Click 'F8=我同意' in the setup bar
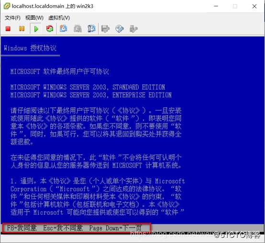Image resolution: width=265 pixels, height=243 pixels. pos(22,228)
